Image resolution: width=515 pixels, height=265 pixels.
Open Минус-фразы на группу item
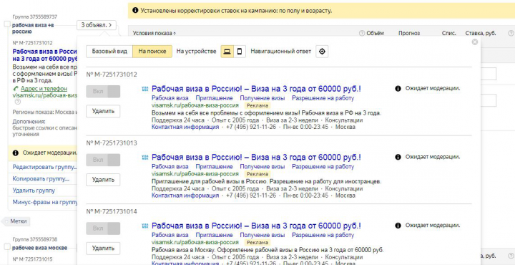click(44, 202)
